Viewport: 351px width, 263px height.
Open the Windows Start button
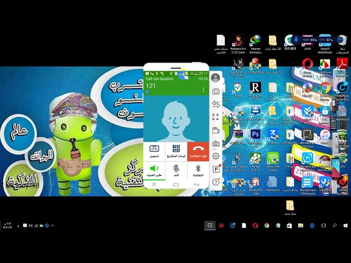[x=346, y=225]
